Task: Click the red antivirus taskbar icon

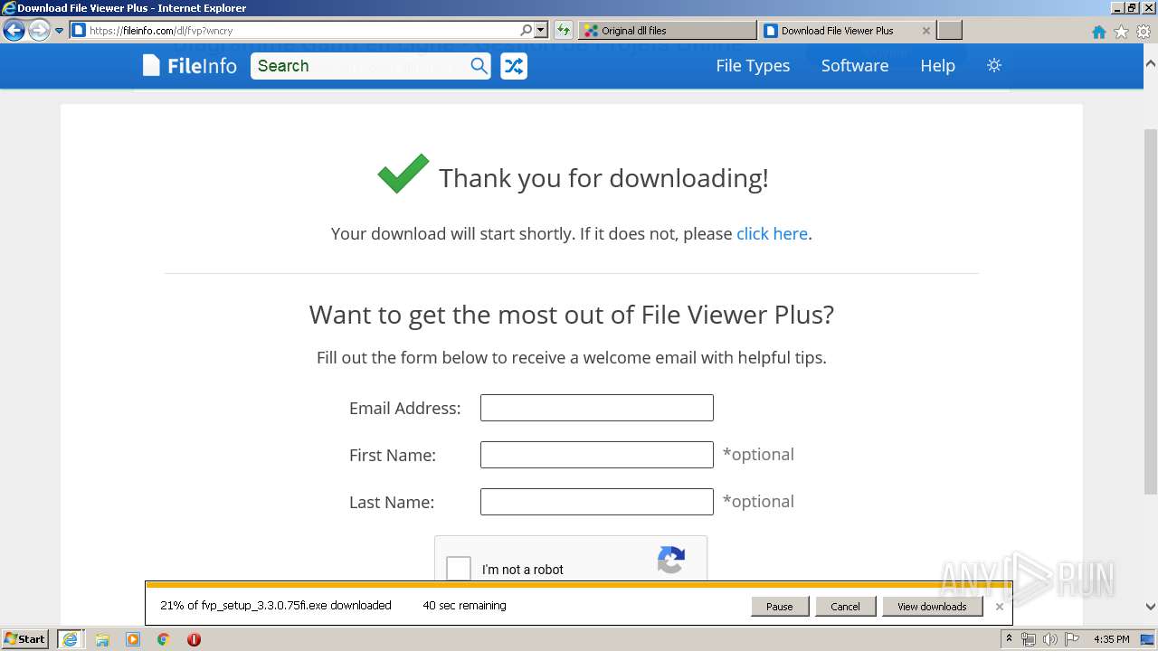Action: point(194,639)
